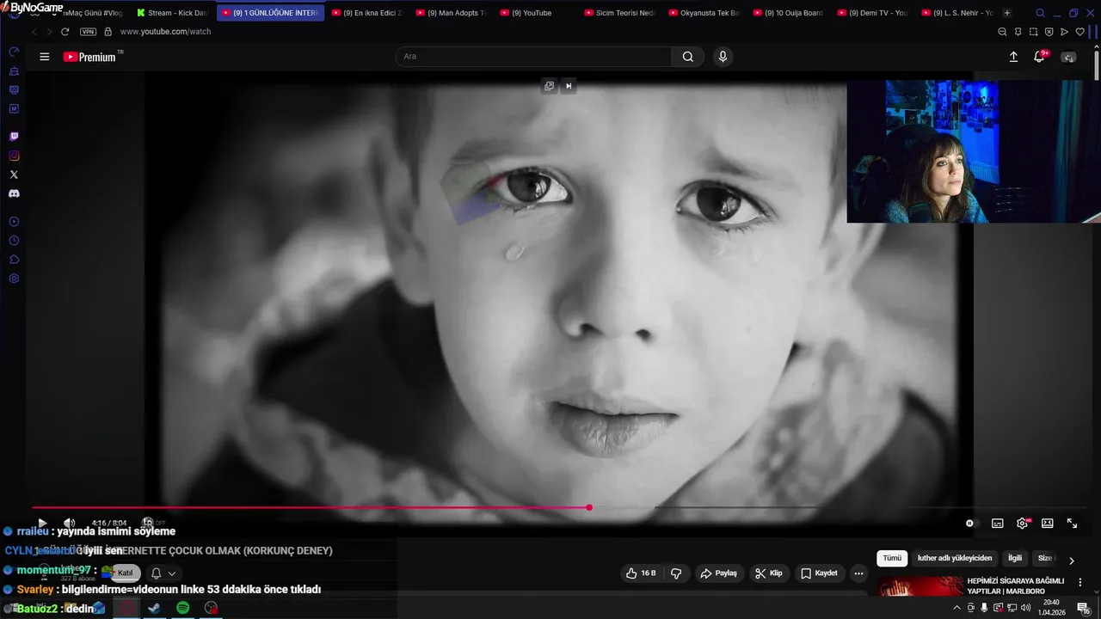
Task: Play the paused video
Action: tap(41, 523)
